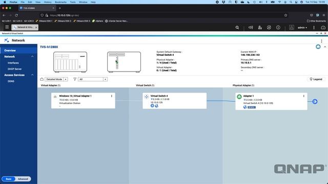Click the view mode icon beside Detailed Mode

coord(42,79)
